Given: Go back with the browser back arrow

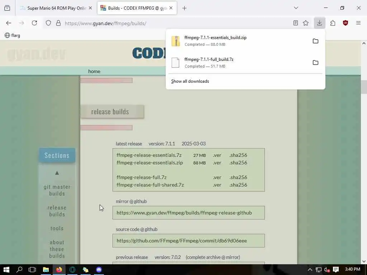Looking at the screenshot, I should coord(9,23).
